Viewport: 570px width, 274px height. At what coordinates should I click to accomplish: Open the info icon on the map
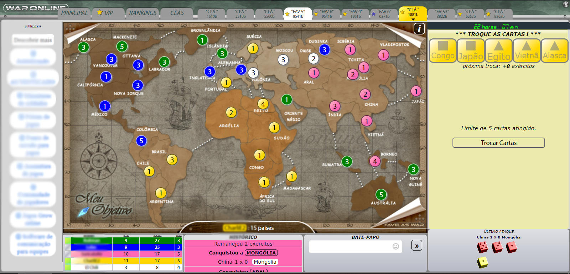(419, 28)
